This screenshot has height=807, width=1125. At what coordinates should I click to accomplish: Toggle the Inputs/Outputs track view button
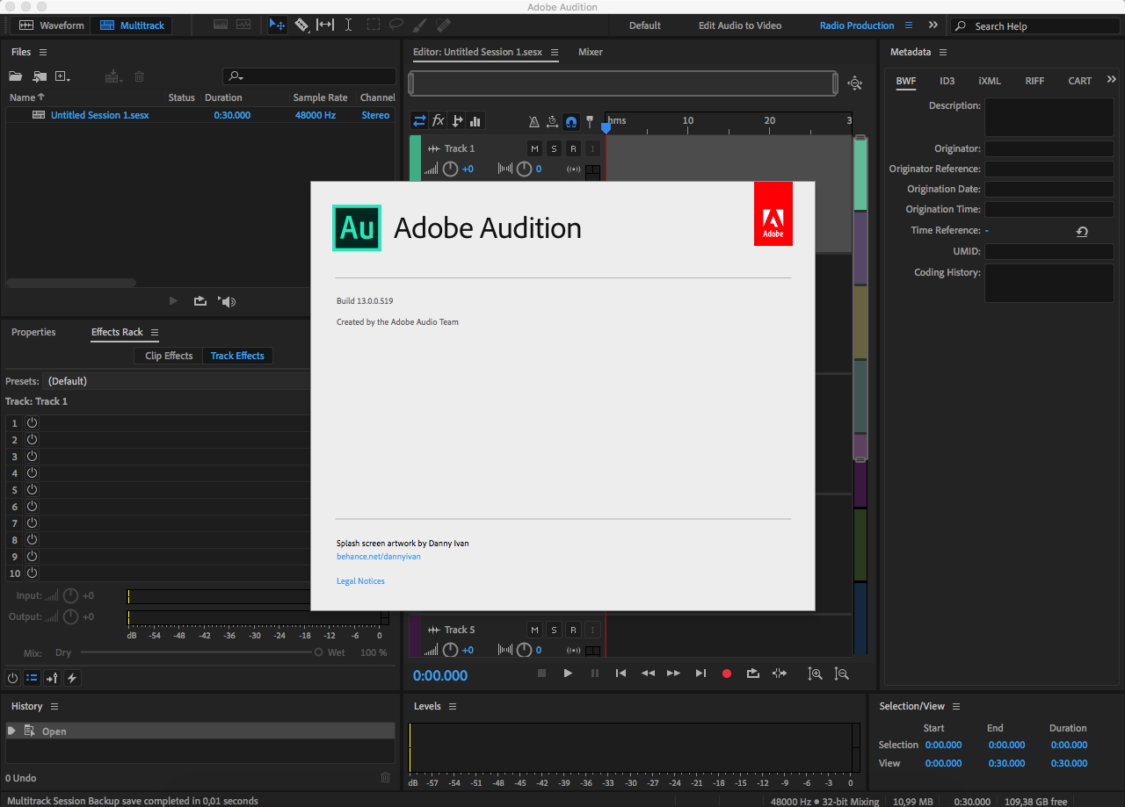coord(419,121)
